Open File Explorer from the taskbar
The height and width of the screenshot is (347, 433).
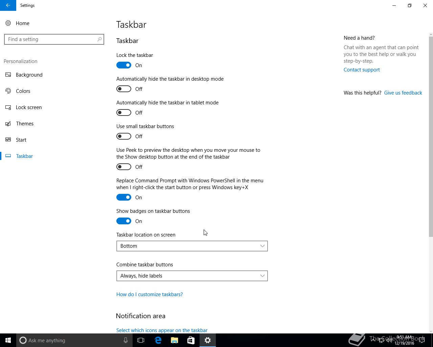[174, 340]
